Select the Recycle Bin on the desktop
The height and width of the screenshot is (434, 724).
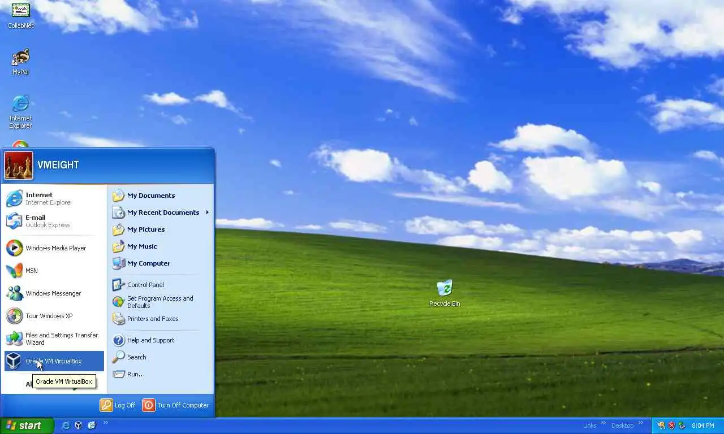pyautogui.click(x=445, y=293)
